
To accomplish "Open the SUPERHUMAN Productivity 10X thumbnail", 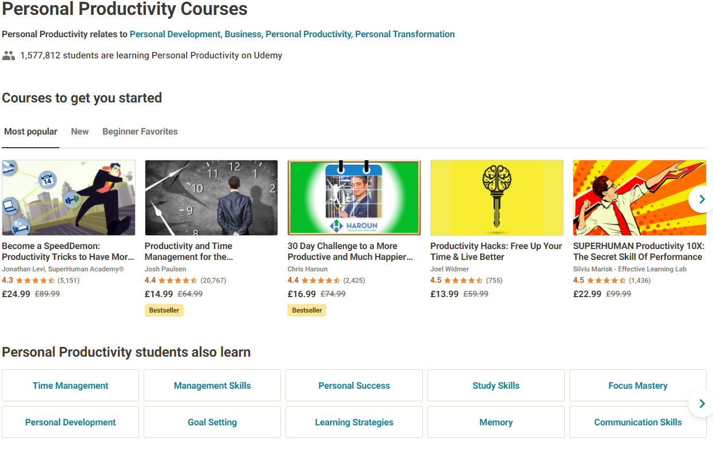I will (640, 198).
